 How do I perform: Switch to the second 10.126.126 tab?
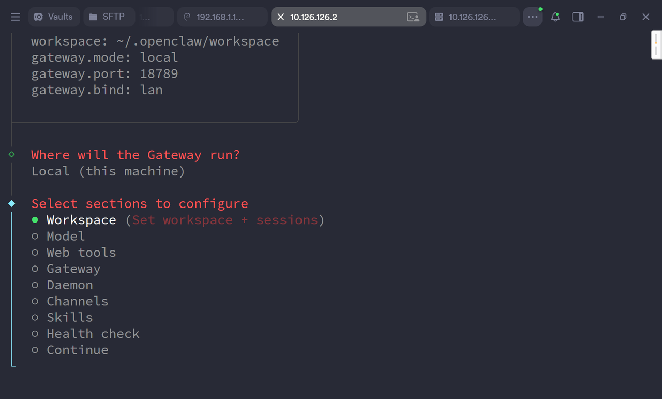coord(474,17)
